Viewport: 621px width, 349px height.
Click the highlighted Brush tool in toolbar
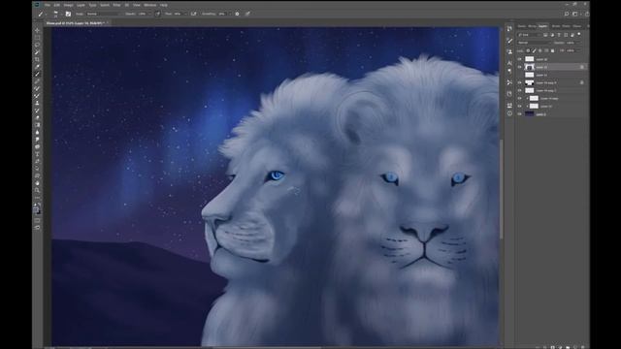tap(37, 74)
